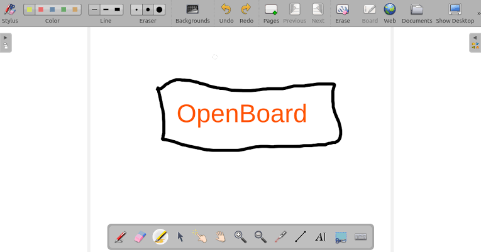Activate the Laser pointer tool
The height and width of the screenshot is (252, 481).
[x=280, y=237]
